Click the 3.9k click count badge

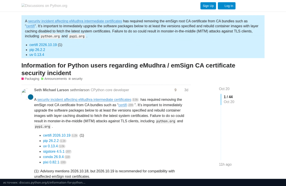click(x=135, y=100)
